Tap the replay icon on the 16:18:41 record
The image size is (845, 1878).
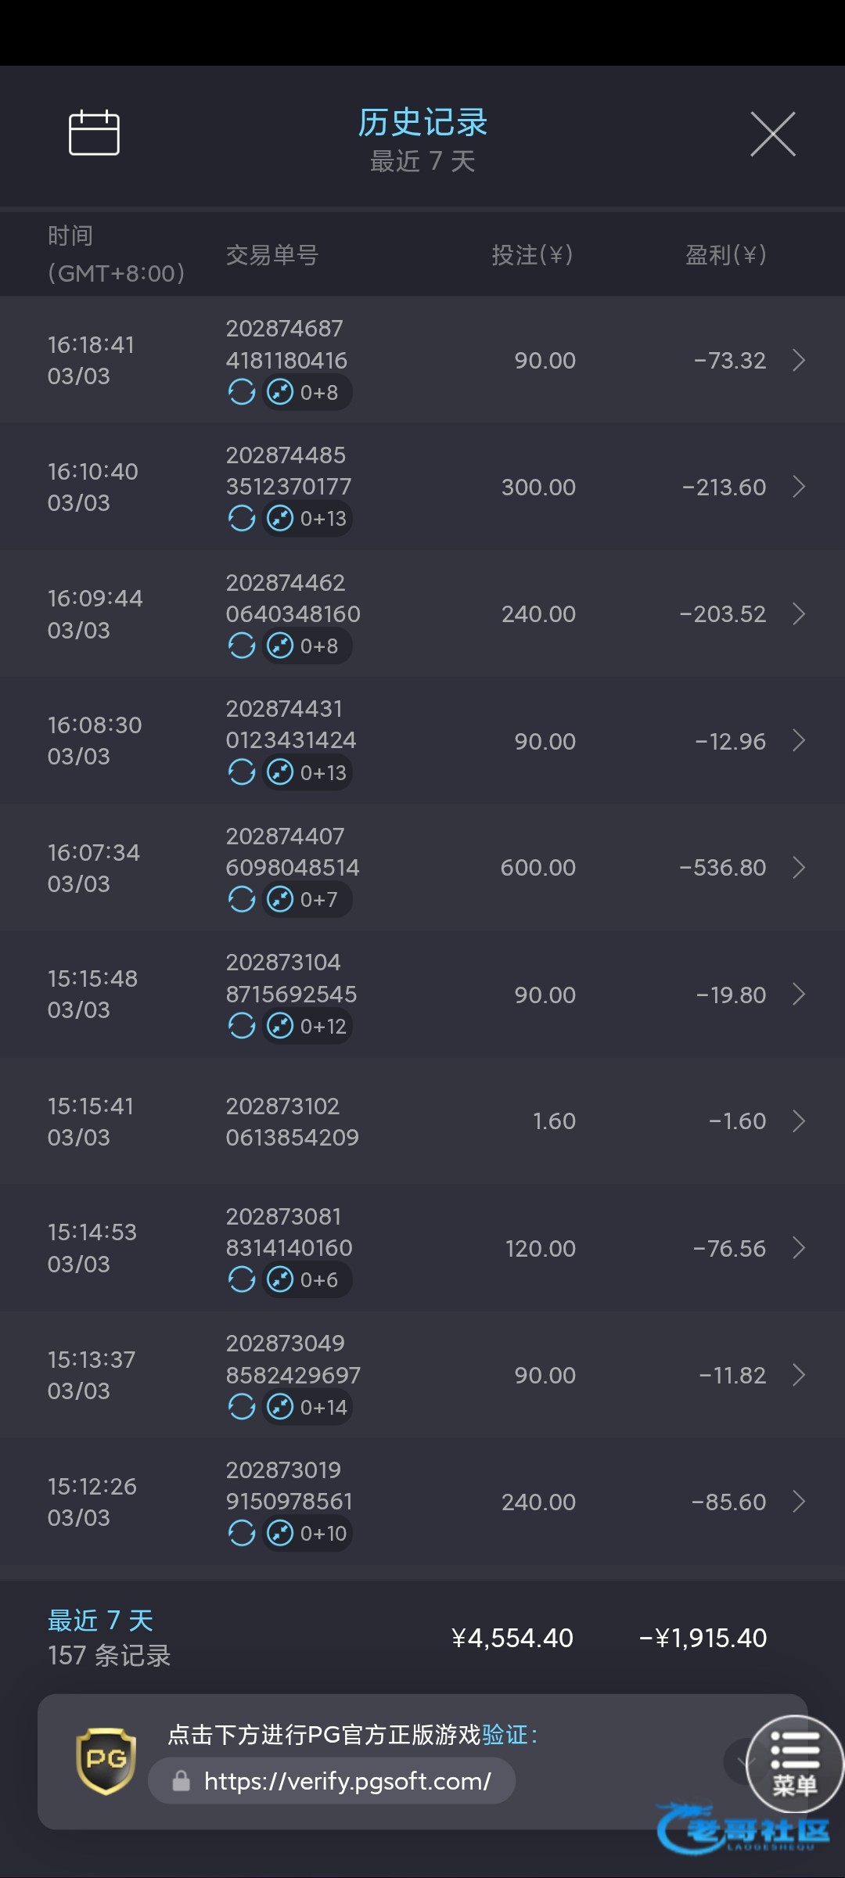[x=242, y=392]
